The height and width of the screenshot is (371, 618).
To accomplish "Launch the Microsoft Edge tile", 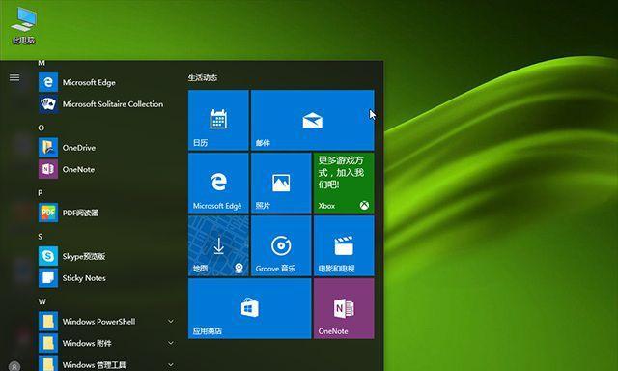I will (x=218, y=183).
